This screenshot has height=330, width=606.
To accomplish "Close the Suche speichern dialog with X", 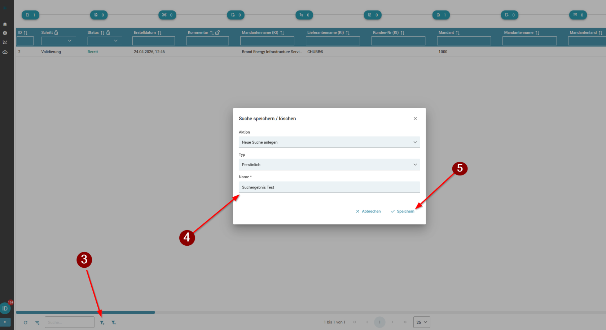I will coord(415,119).
